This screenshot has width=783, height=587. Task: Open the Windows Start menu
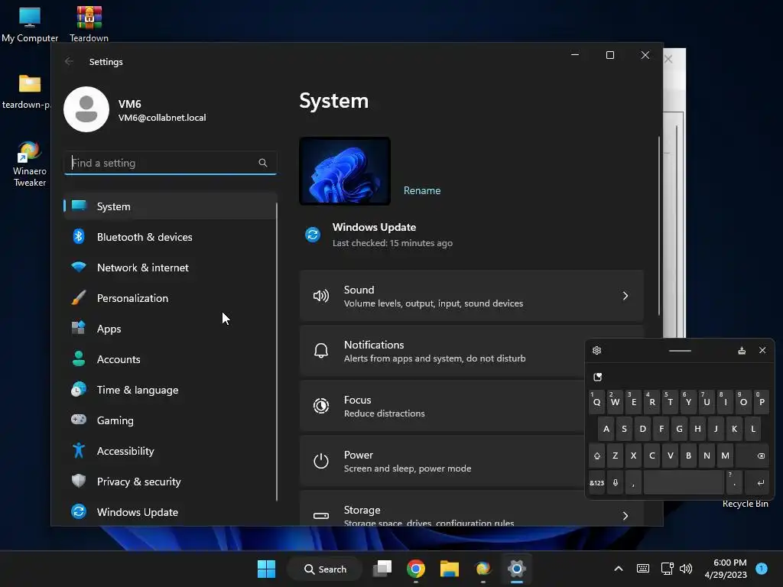266,569
